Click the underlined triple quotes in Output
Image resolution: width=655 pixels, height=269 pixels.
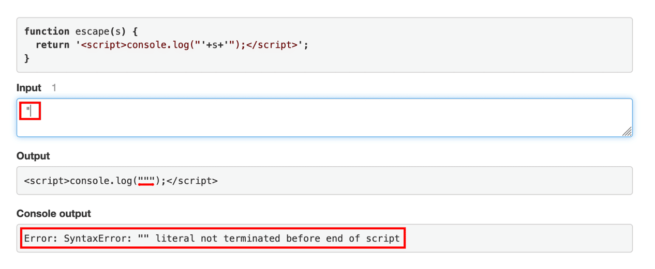click(146, 181)
